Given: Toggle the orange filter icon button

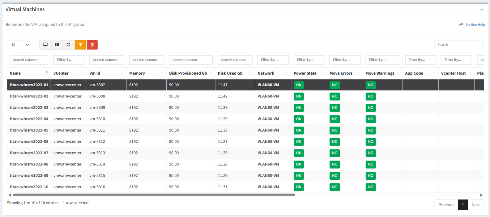Looking at the screenshot, I should 80,45.
